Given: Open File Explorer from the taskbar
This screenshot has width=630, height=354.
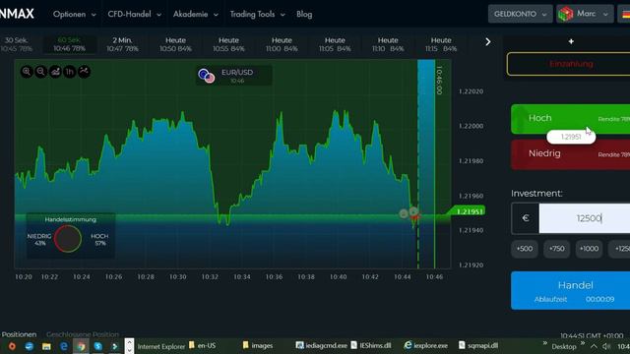Looking at the screenshot, I should coord(46,346).
